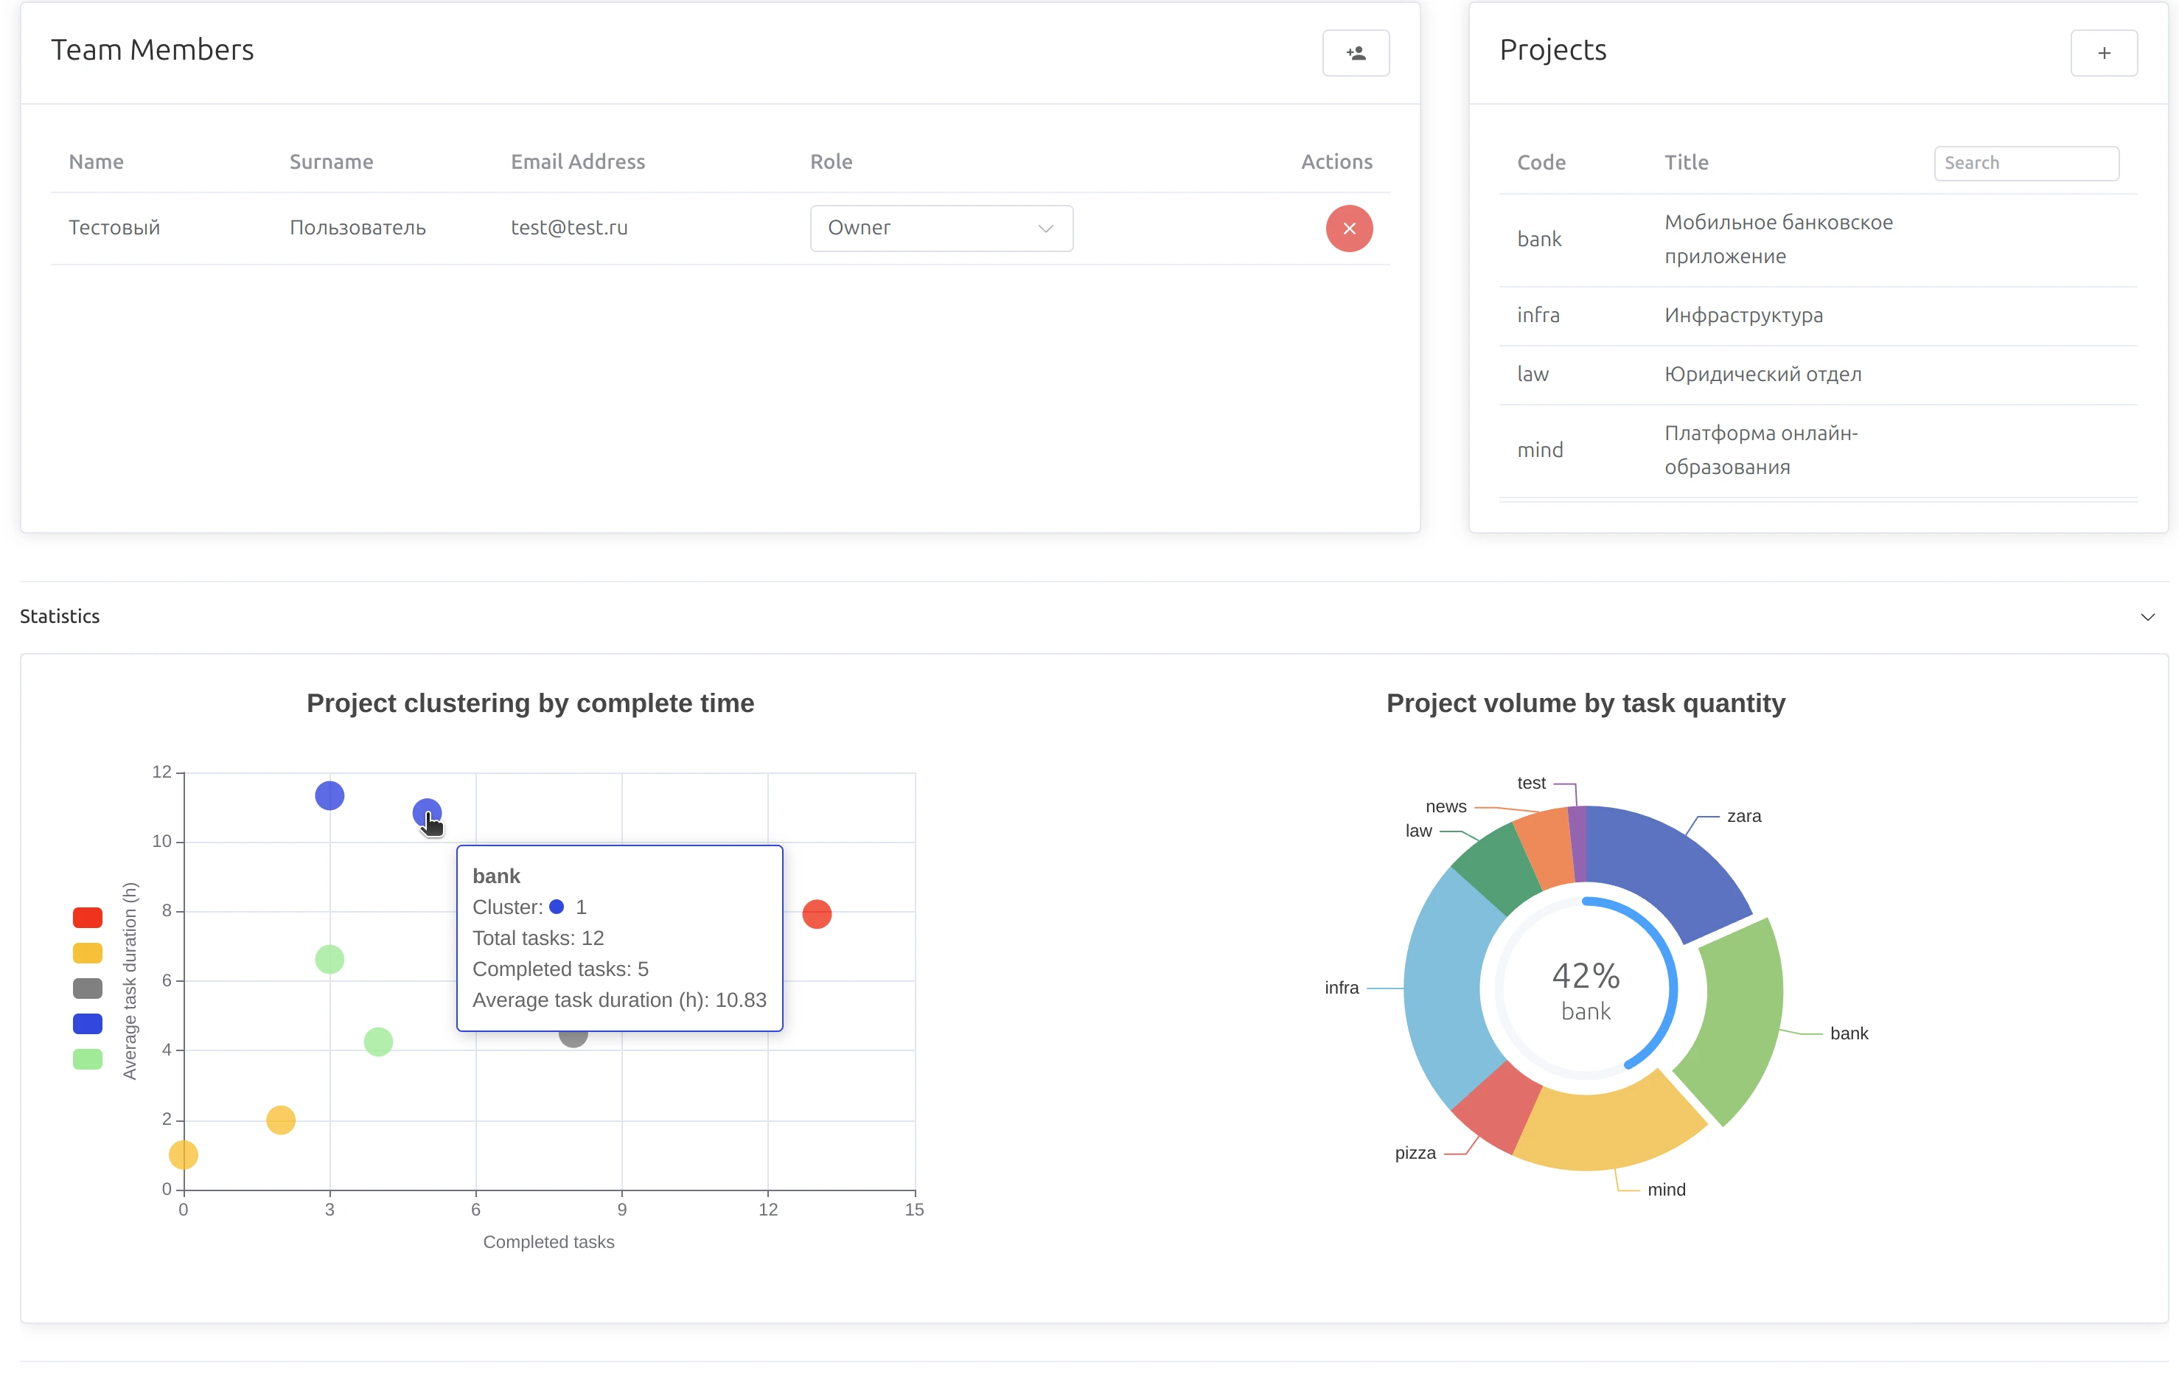Screen dimensions: 2179x1374
Task: Open the Owner role dropdown
Action: point(940,228)
